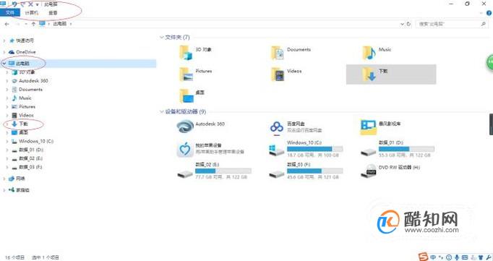The width and height of the screenshot is (493, 261).
Task: Open the 3D 对象 folder in the folders group
Action: (196, 53)
